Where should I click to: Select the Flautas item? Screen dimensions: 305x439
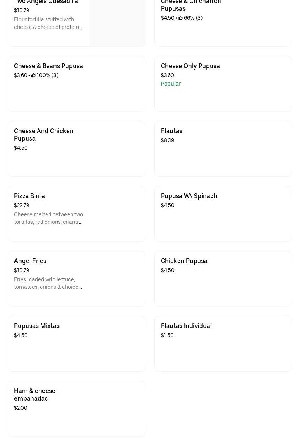[x=223, y=149]
